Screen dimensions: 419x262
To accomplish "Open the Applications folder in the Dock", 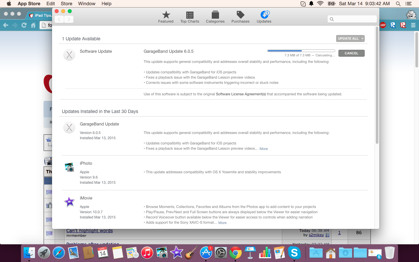I will [316, 253].
